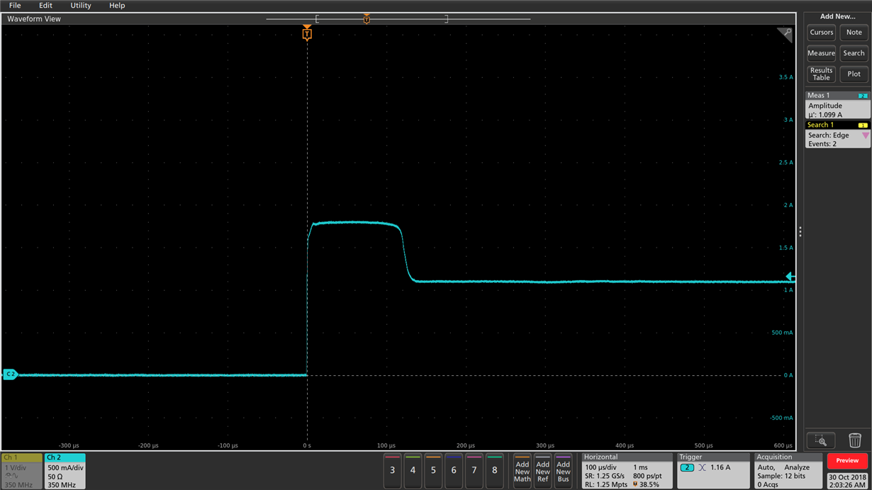Open the Help menu

click(x=117, y=5)
